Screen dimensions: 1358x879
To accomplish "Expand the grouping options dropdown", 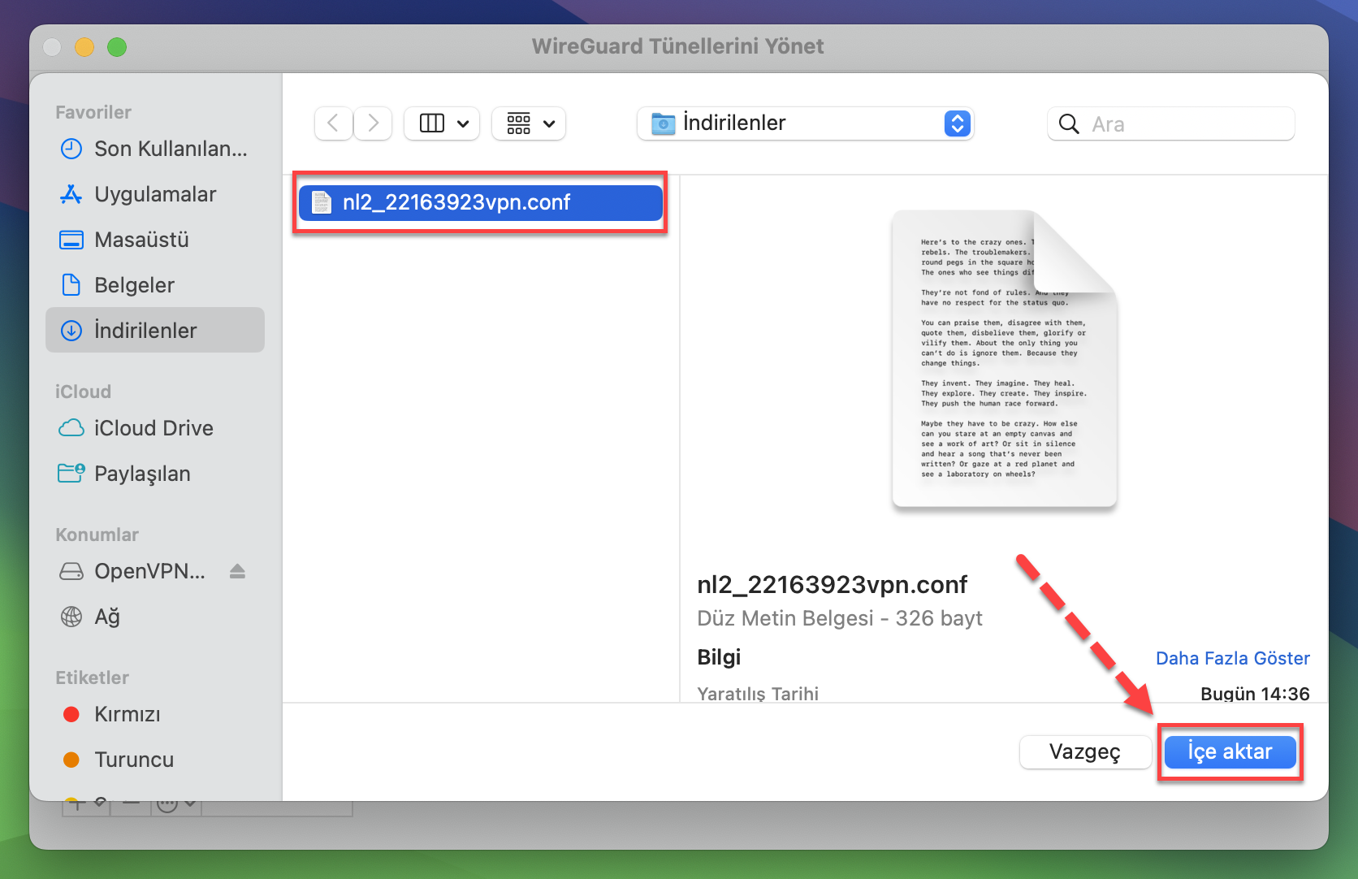I will pos(530,123).
